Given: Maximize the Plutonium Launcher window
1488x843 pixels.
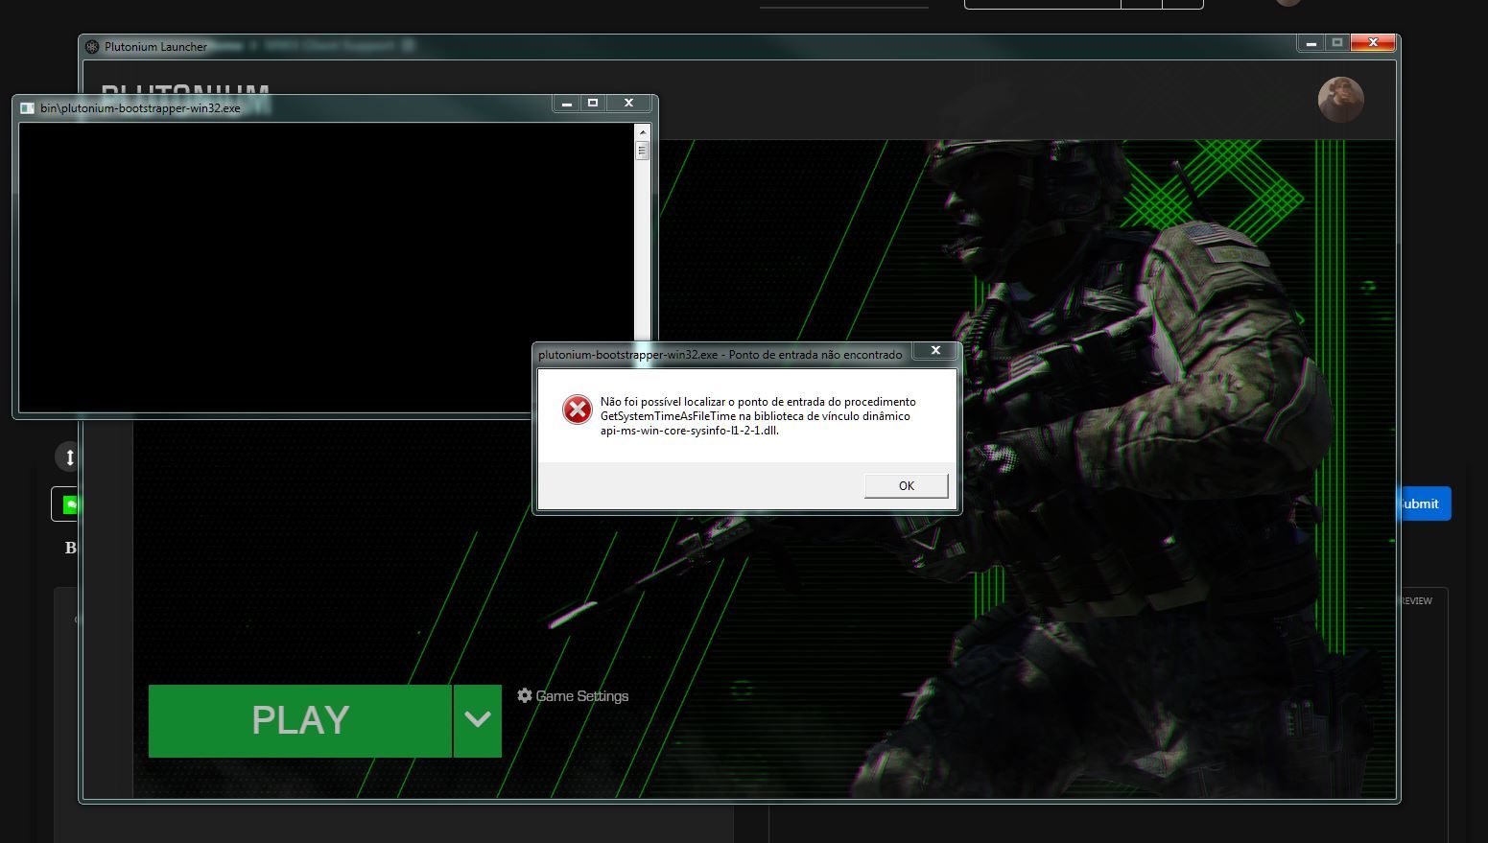Looking at the screenshot, I should point(1336,43).
